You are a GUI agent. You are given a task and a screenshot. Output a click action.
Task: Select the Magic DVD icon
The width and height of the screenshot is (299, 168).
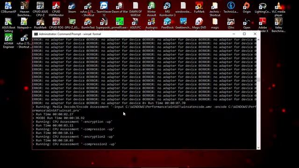tap(199, 24)
